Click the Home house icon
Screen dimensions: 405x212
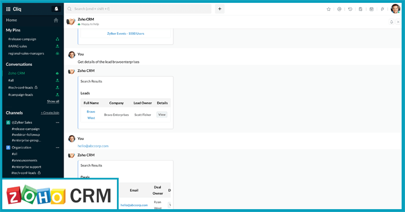pyautogui.click(x=56, y=20)
